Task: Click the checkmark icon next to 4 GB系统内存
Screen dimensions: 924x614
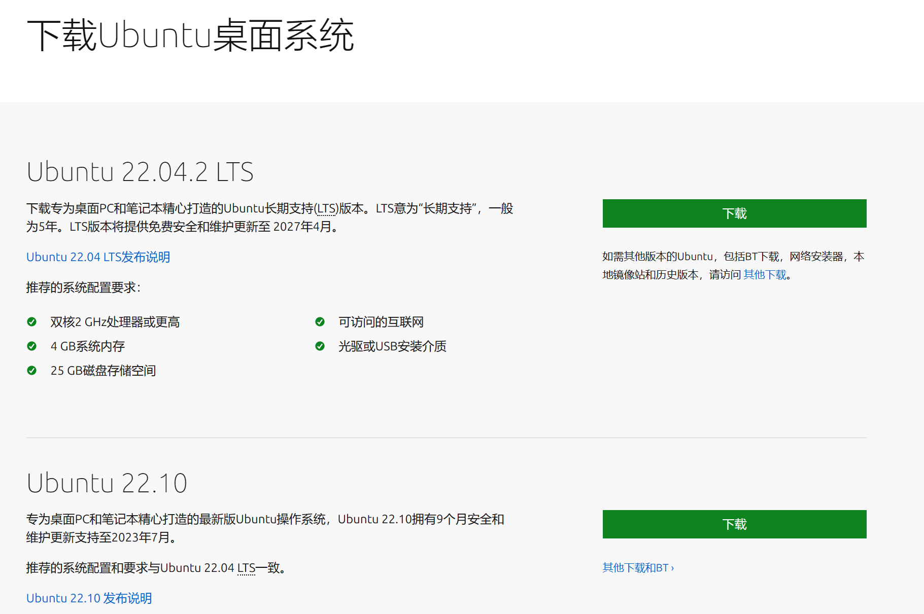Action: pos(31,346)
